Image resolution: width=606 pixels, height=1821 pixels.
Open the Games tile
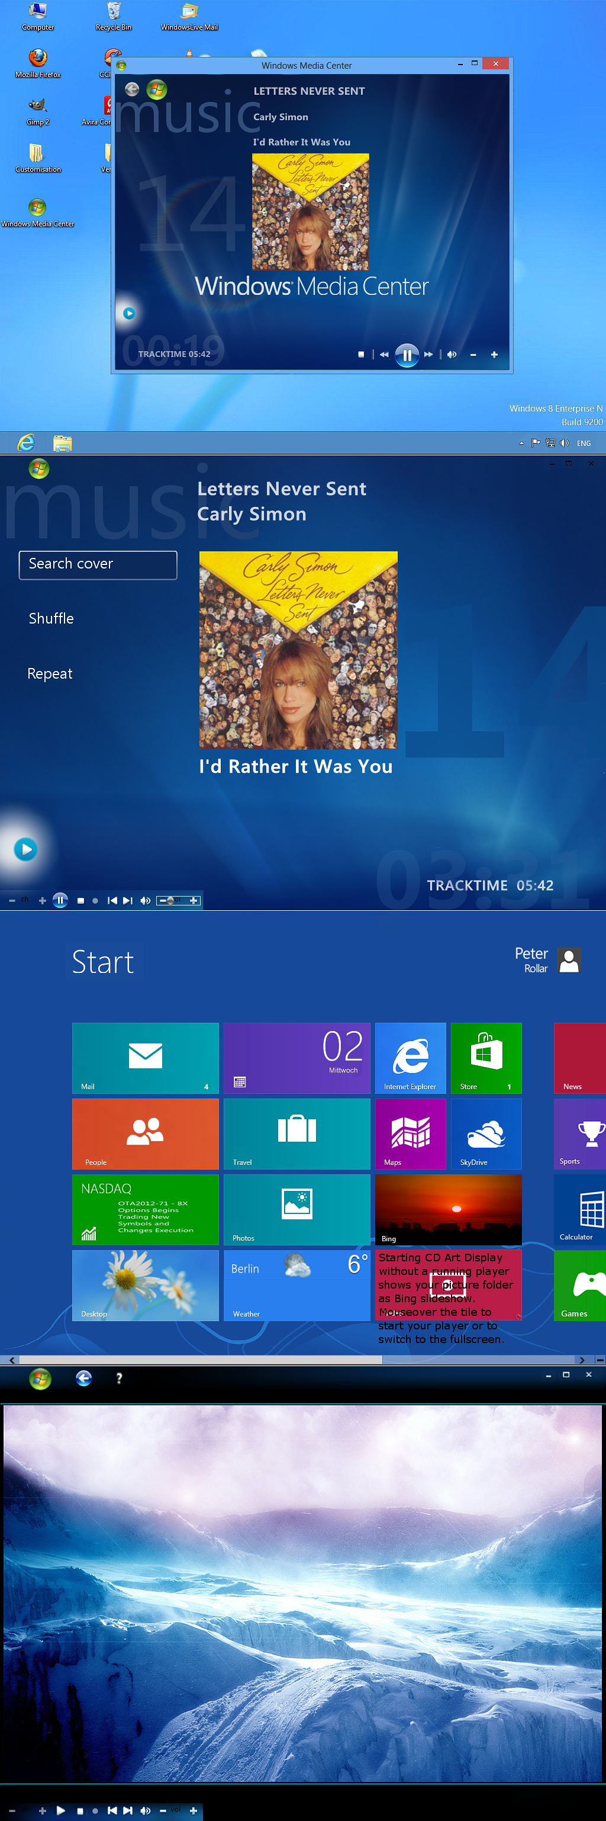pyautogui.click(x=580, y=1285)
